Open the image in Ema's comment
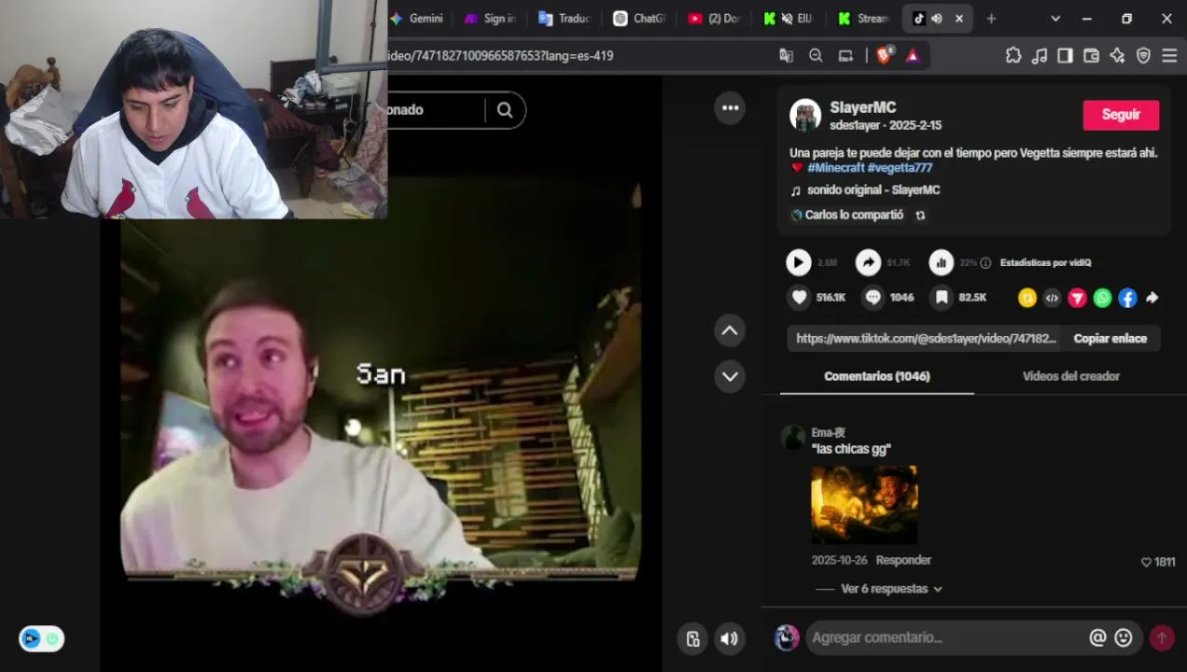The width and height of the screenshot is (1187, 672). pyautogui.click(x=864, y=505)
